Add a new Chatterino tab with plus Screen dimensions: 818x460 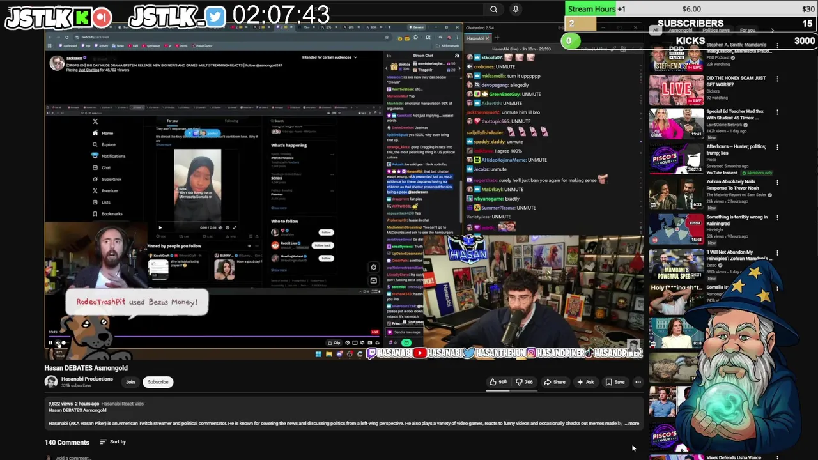tap(497, 38)
